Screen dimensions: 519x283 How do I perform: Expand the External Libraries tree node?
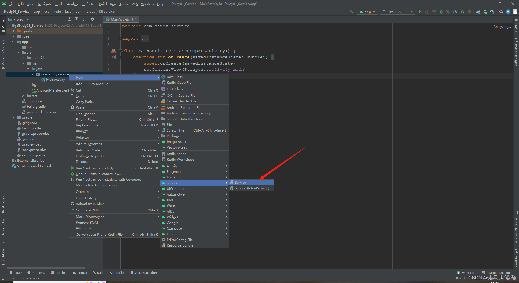coord(8,160)
